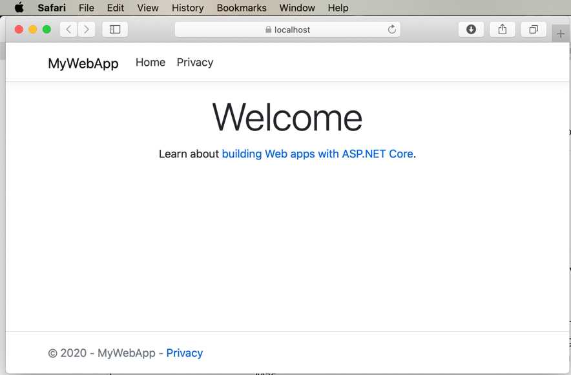Open the Safari Help menu
This screenshot has height=375, width=571.
coord(338,8)
